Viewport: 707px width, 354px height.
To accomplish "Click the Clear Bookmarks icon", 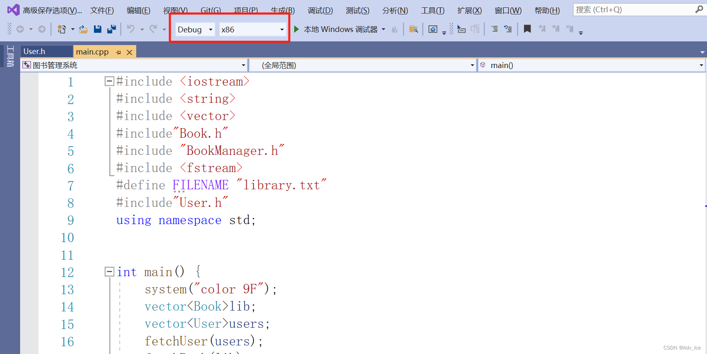I will click(570, 29).
